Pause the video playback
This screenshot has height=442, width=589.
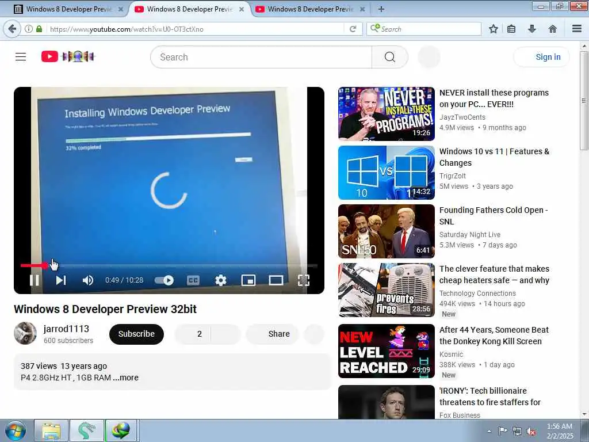point(34,280)
